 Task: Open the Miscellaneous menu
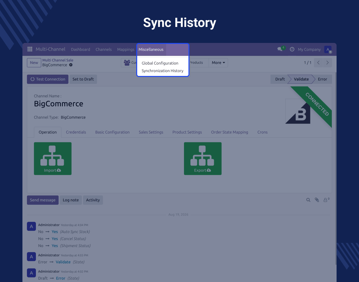pyautogui.click(x=151, y=49)
